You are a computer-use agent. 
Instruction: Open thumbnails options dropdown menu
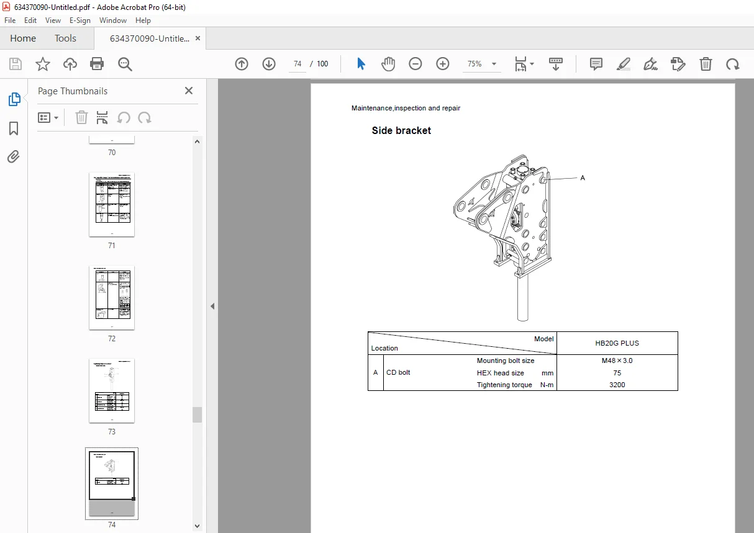point(48,117)
